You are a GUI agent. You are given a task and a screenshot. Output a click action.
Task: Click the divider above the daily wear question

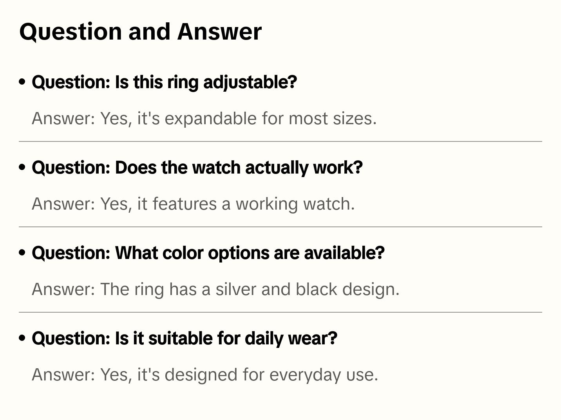coord(280,312)
